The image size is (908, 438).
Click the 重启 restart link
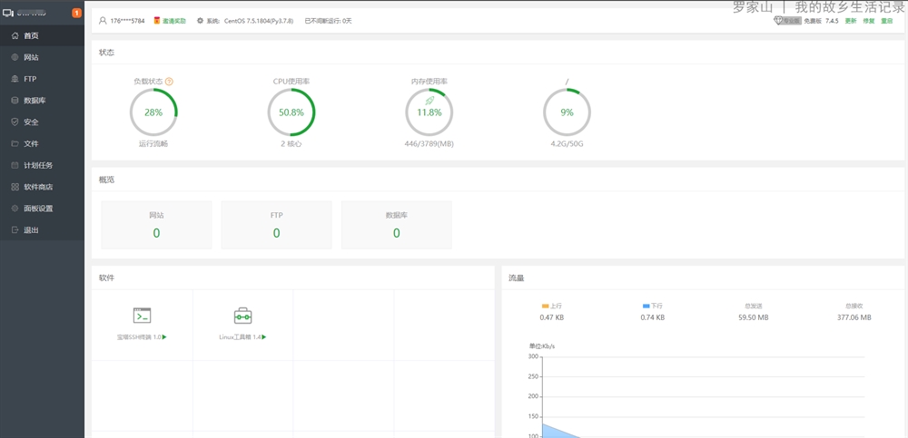pyautogui.click(x=886, y=21)
